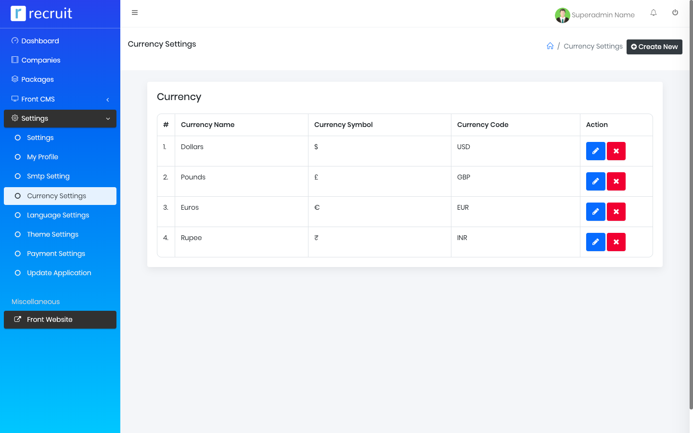Click the home breadcrumb icon
Screen dimensions: 693x433
click(550, 46)
